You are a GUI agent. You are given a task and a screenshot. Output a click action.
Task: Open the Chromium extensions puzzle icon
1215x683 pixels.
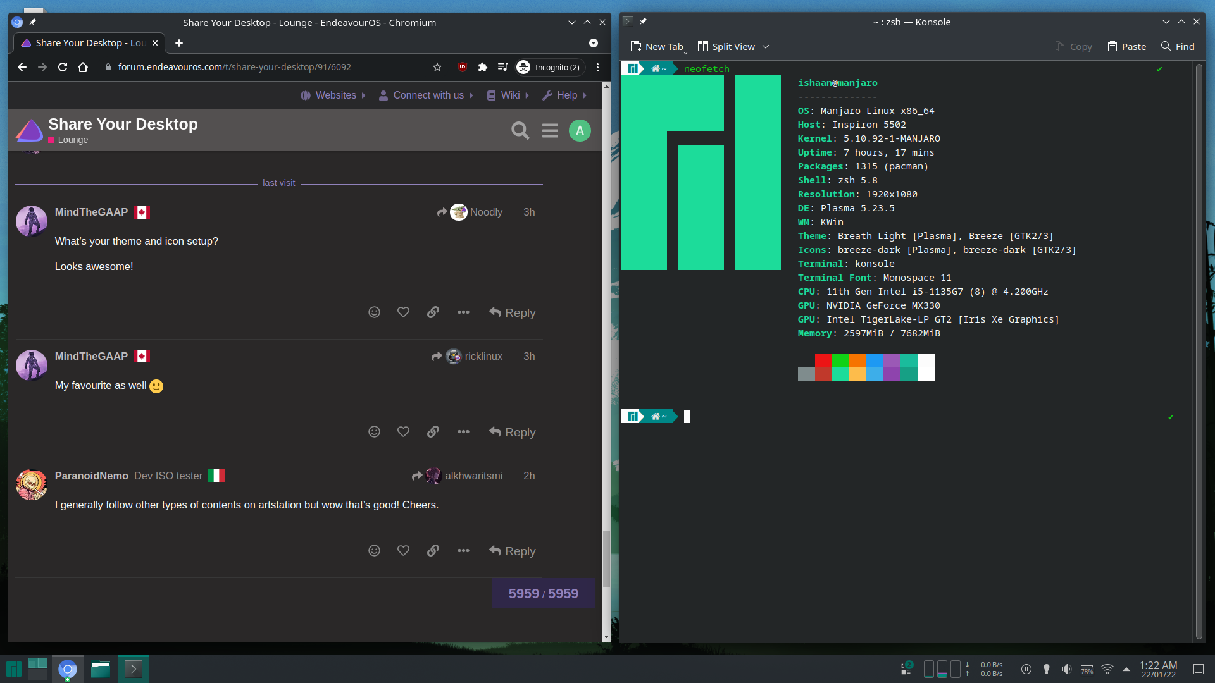point(483,67)
